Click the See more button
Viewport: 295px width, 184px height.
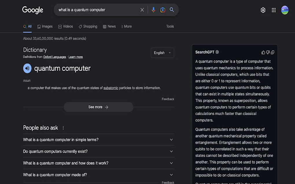click(98, 107)
